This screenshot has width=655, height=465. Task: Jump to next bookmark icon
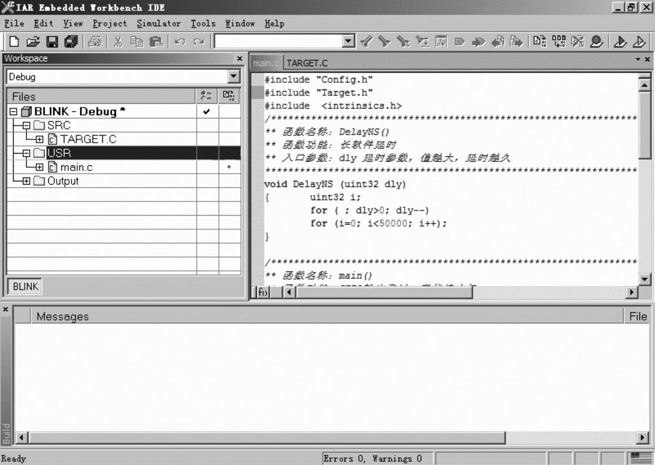pyautogui.click(x=478, y=42)
